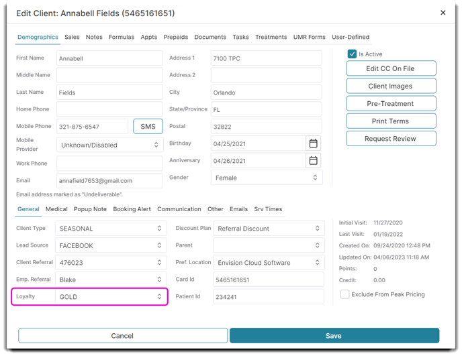The width and height of the screenshot is (462, 362).
Task: Focus the First Name field
Action: point(109,58)
